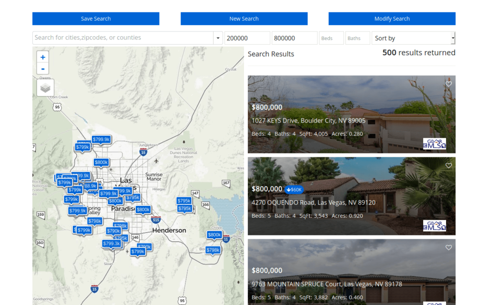Focus the cities, zipcodes, or counties search field
The height and width of the screenshot is (305, 488).
[123, 38]
